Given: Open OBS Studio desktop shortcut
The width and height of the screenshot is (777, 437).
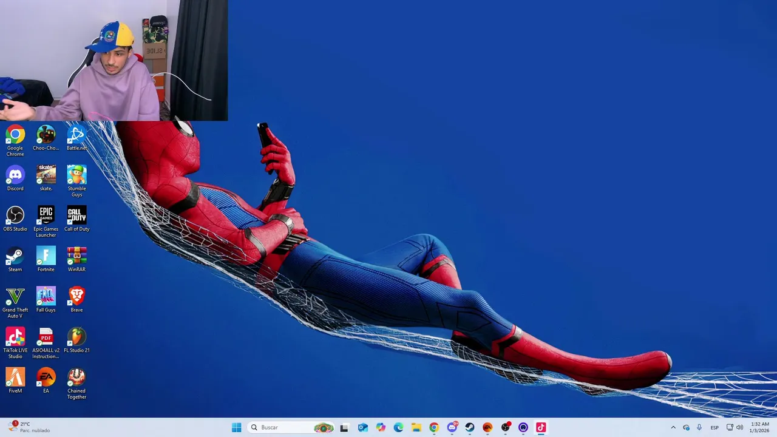Looking at the screenshot, I should (15, 219).
